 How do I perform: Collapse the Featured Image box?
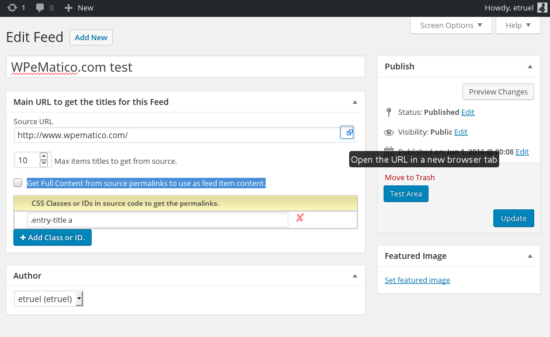pos(530,256)
